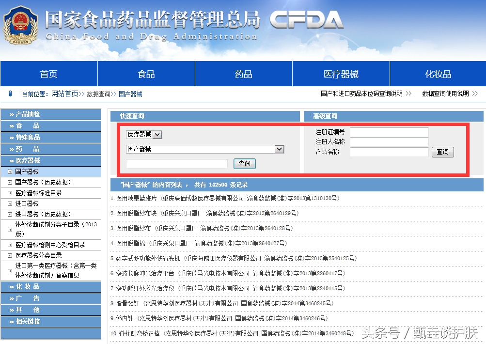486x344 pixels.
Task: Focus the 注册人名称 input field
Action: [x=389, y=142]
